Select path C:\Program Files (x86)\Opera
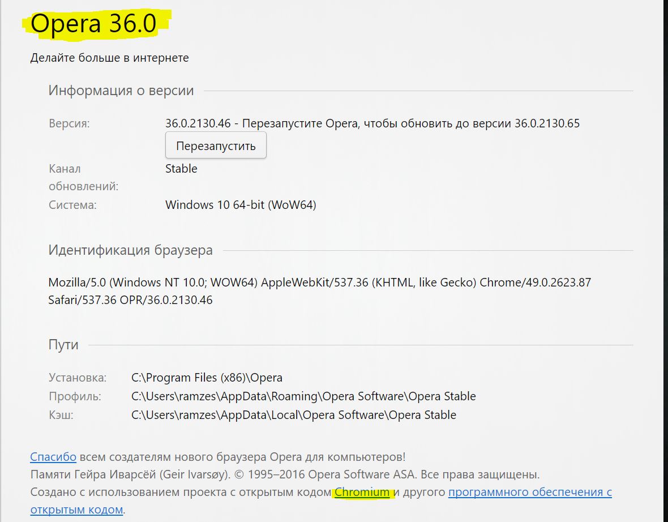This screenshot has width=668, height=522. pyautogui.click(x=207, y=378)
